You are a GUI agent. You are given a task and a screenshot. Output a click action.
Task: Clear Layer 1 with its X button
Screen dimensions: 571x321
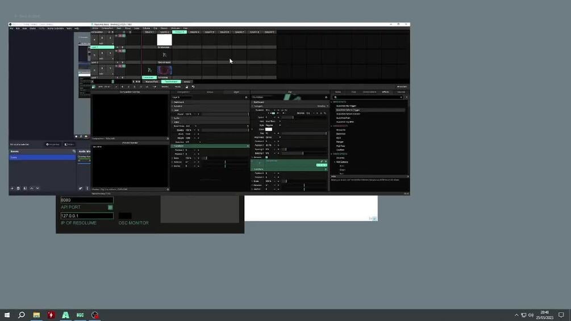click(94, 70)
